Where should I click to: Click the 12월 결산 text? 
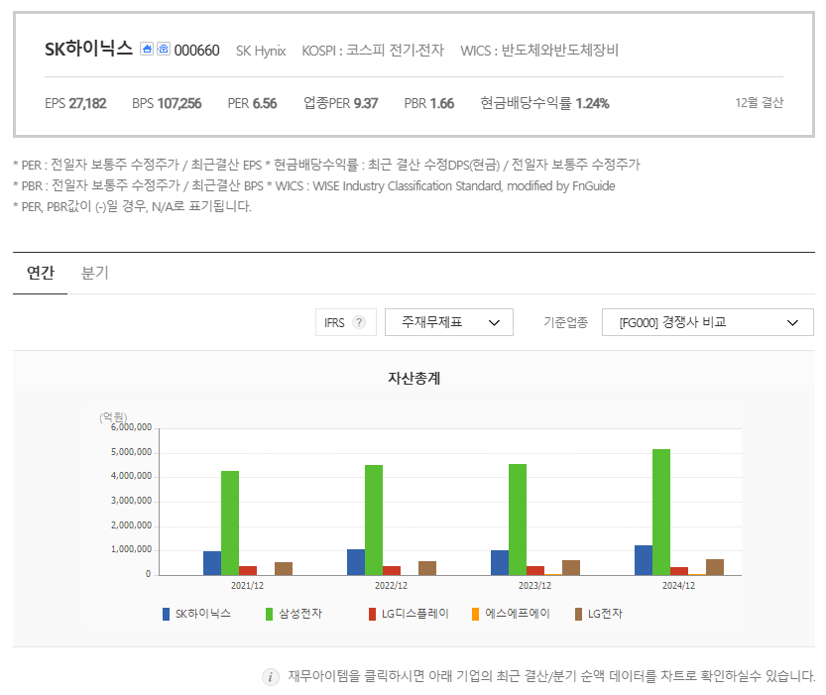[760, 103]
